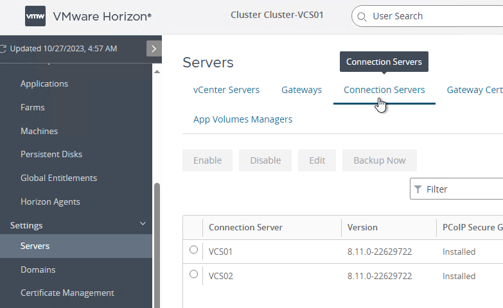
Task: Select the VCS02 radio button
Action: [193, 274]
